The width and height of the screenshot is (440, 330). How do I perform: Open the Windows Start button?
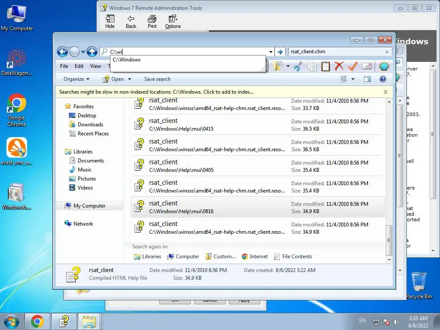coord(11,321)
